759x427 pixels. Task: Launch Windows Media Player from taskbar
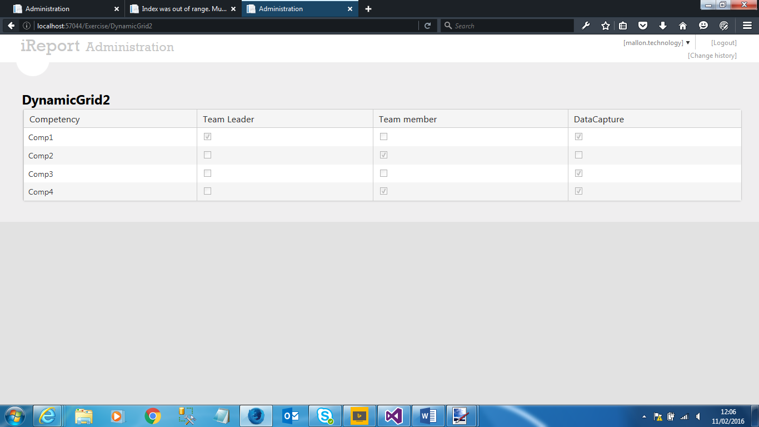tap(118, 416)
